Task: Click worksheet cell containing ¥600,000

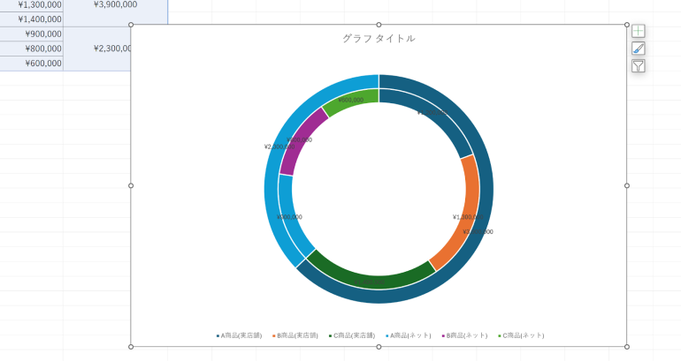Action: tap(32, 64)
